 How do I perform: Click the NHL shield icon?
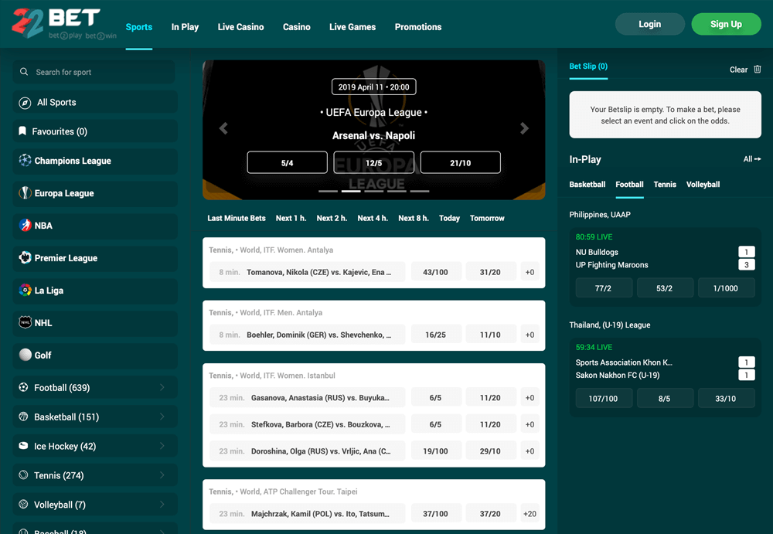[x=25, y=322]
